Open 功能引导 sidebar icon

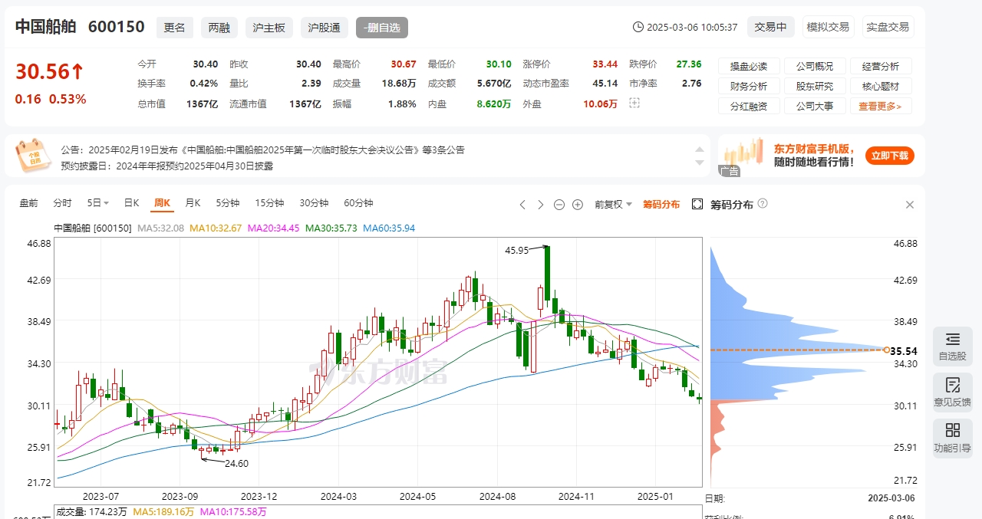(x=953, y=438)
